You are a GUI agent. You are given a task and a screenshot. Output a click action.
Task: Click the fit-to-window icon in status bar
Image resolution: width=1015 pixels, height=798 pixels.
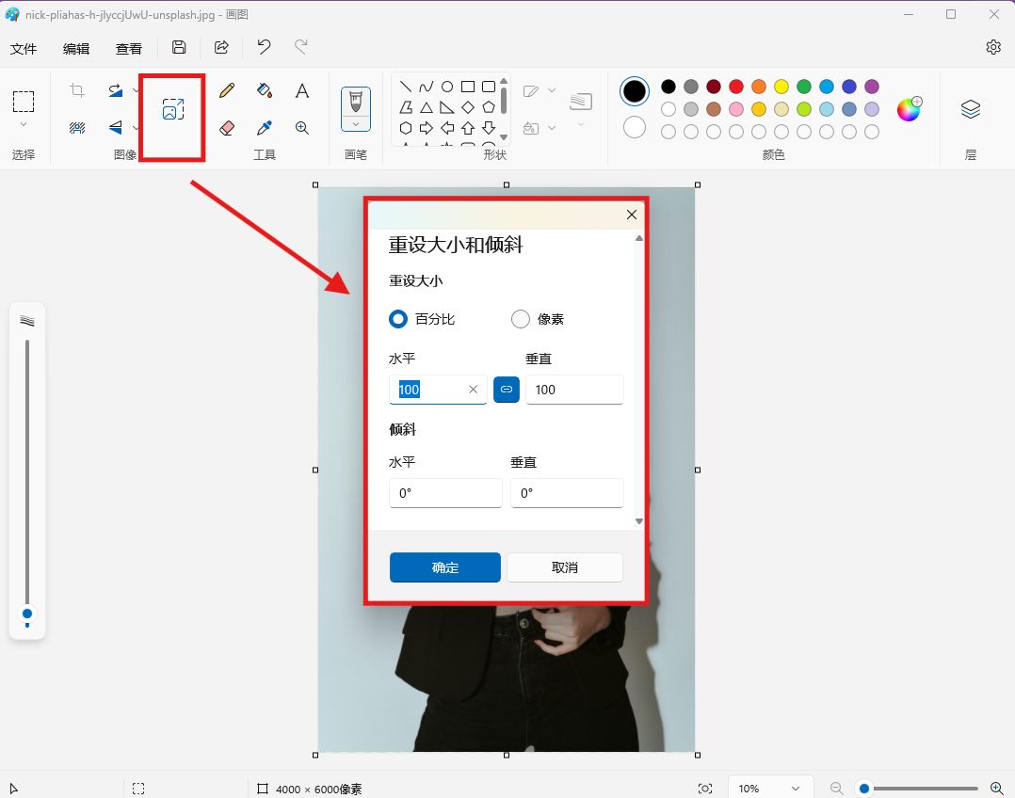(705, 789)
